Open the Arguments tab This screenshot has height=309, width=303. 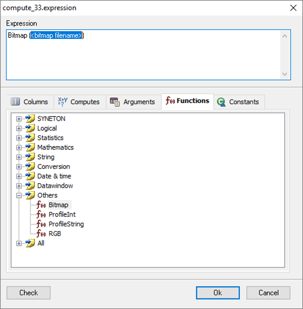[133, 102]
